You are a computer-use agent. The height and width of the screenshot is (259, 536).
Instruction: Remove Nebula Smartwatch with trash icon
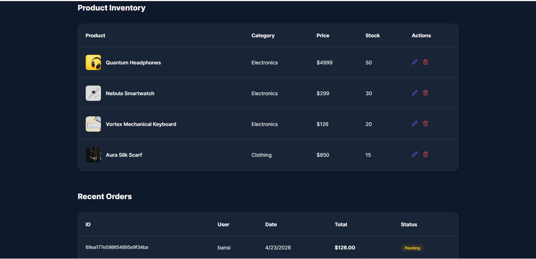click(x=425, y=93)
